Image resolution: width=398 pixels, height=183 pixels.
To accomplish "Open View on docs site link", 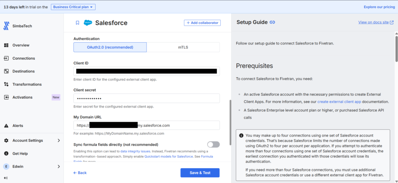I will pos(374,22).
